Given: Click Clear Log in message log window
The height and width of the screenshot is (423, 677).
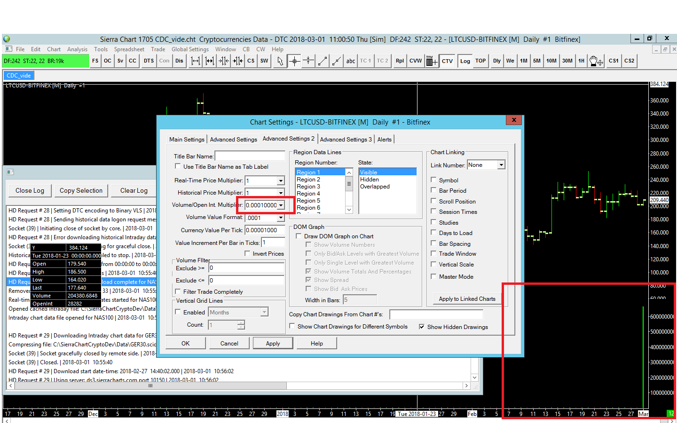Looking at the screenshot, I should coord(134,190).
